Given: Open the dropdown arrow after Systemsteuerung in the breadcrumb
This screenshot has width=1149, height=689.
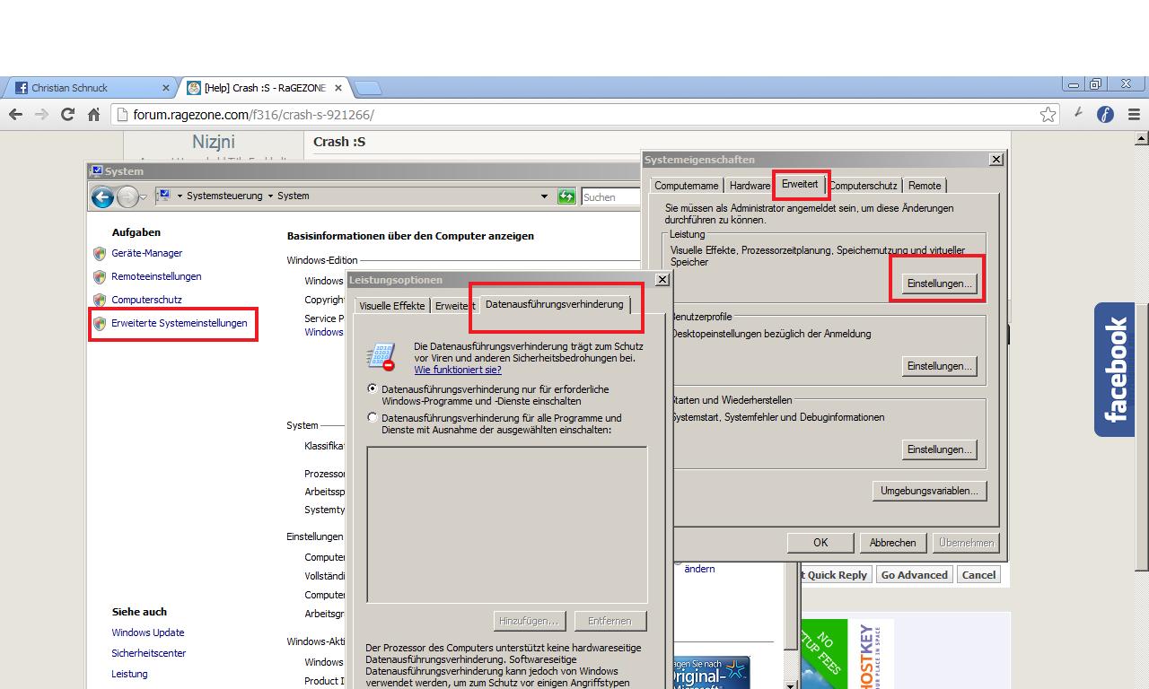Looking at the screenshot, I should pos(270,196).
